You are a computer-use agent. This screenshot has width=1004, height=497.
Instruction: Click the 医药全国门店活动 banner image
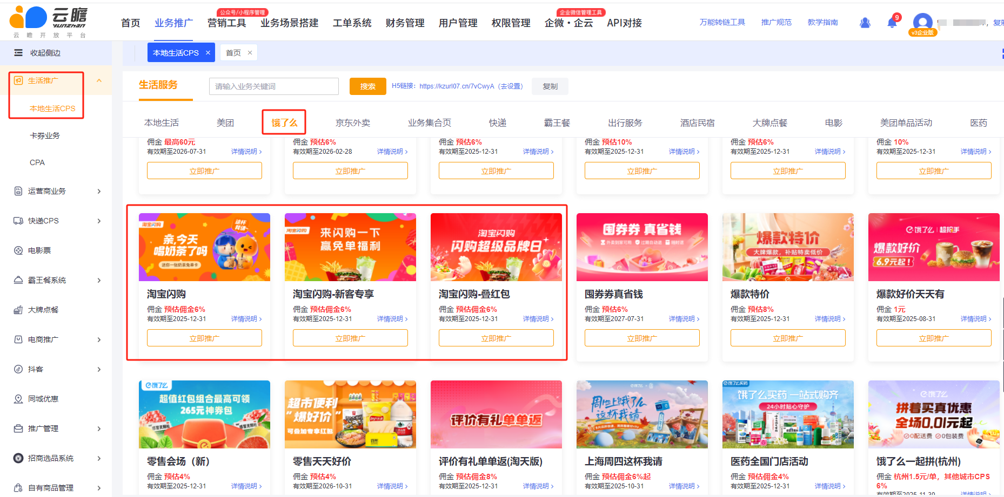pos(788,414)
